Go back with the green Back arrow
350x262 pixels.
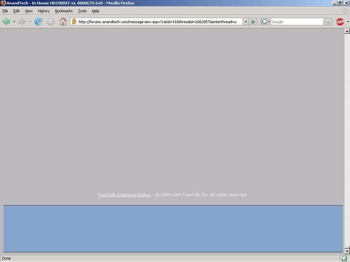click(x=6, y=21)
